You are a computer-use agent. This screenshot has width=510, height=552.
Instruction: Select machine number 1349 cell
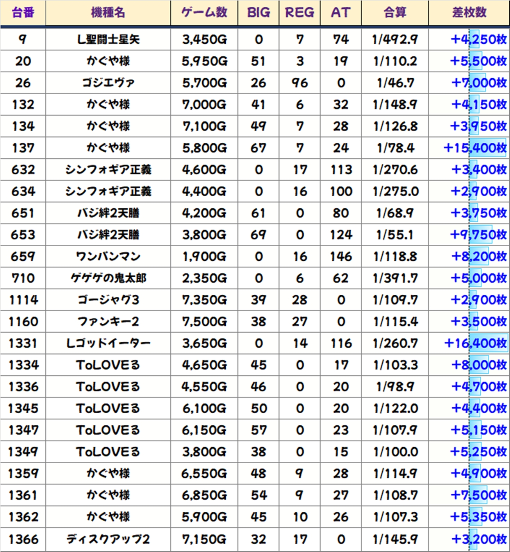point(23,452)
